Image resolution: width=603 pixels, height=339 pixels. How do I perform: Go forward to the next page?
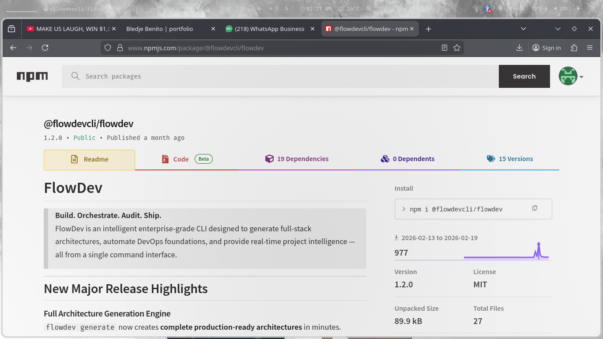[x=29, y=48]
